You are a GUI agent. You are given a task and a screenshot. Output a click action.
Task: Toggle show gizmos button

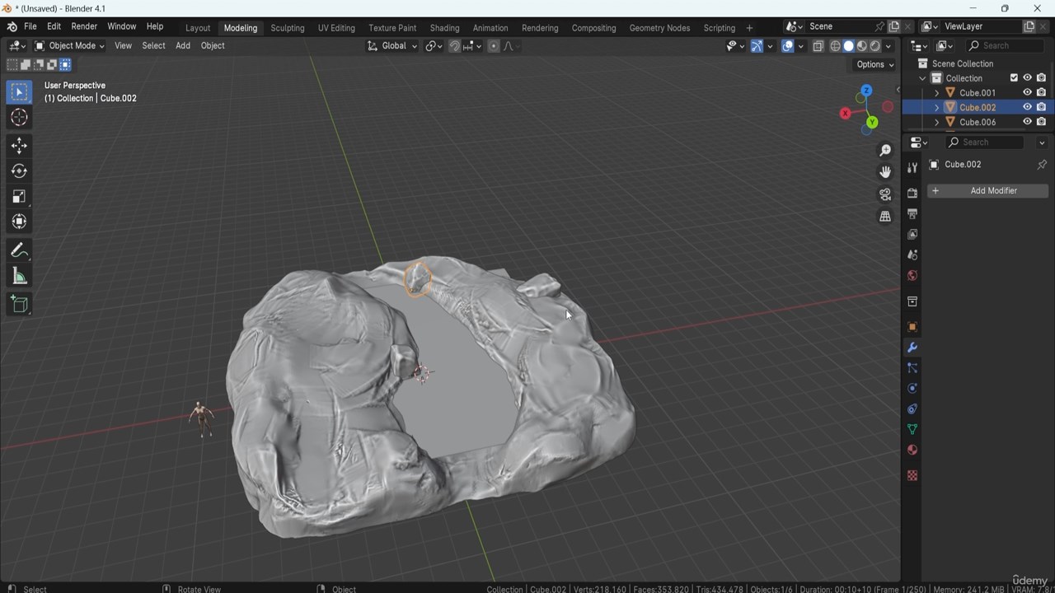757,46
